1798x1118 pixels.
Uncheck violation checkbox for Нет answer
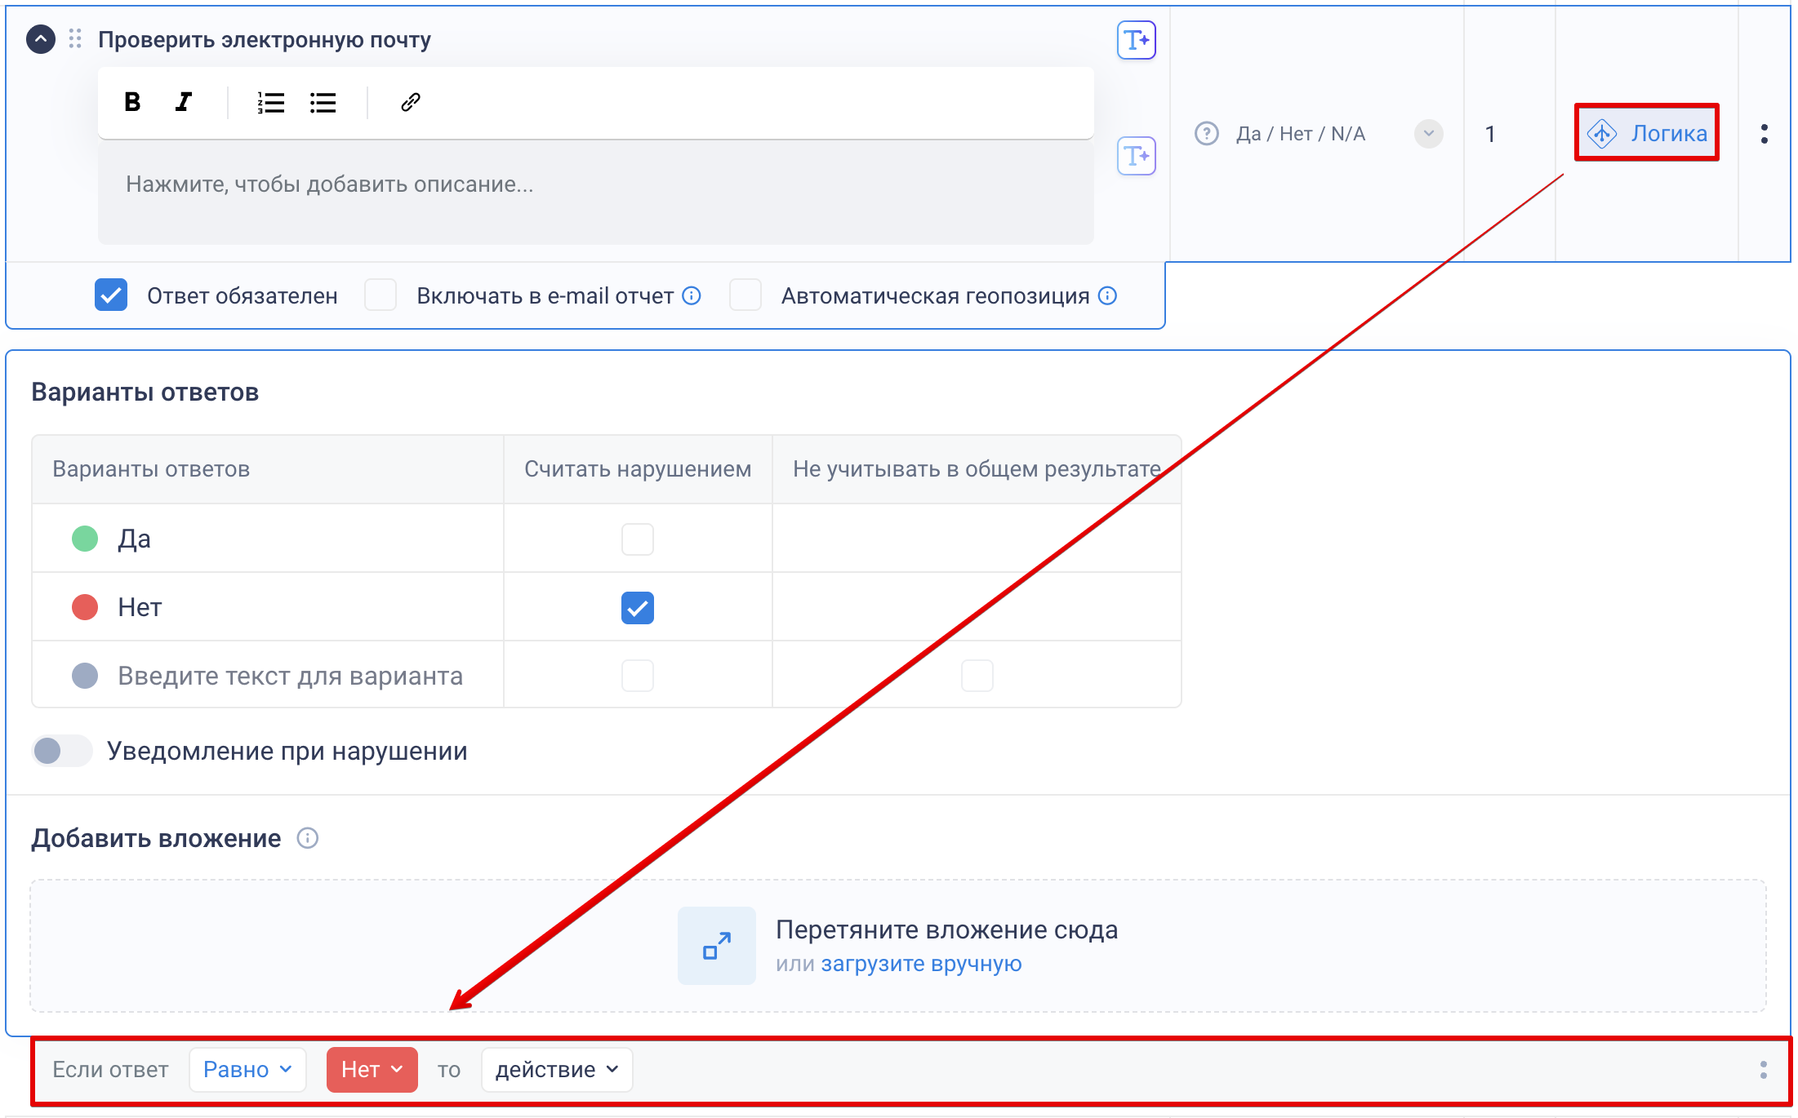tap(637, 607)
